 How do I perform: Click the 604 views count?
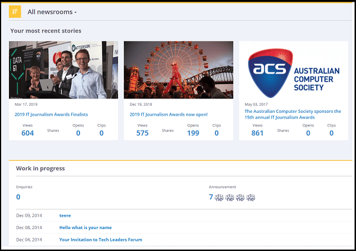coord(28,133)
